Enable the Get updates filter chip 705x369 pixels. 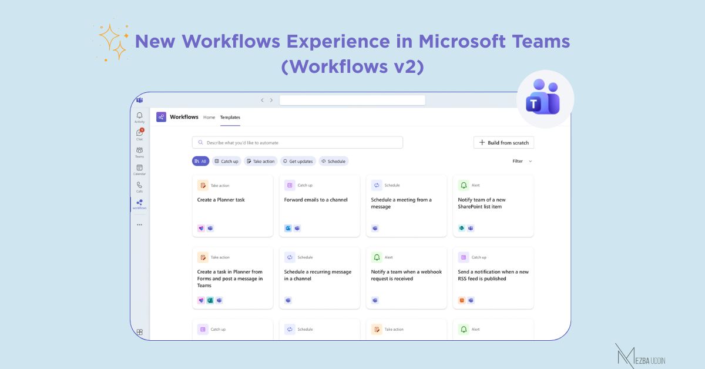[298, 161]
